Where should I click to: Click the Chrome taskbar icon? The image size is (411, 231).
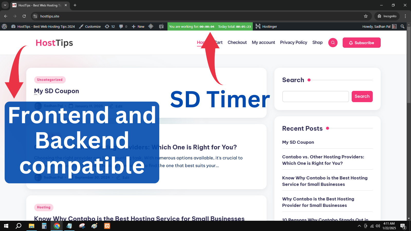57,226
